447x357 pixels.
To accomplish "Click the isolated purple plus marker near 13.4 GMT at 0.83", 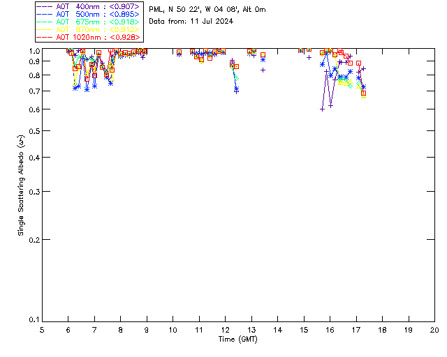I will [263, 70].
